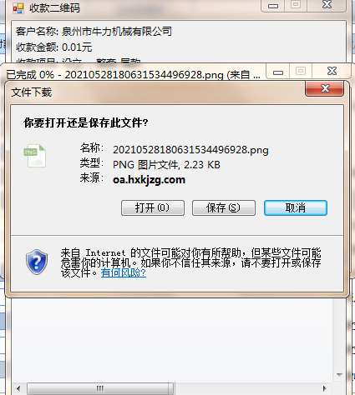Image resolution: width=355 pixels, height=395 pixels.
Task: Click the 文件下载 dialog title bar
Action: point(156,92)
